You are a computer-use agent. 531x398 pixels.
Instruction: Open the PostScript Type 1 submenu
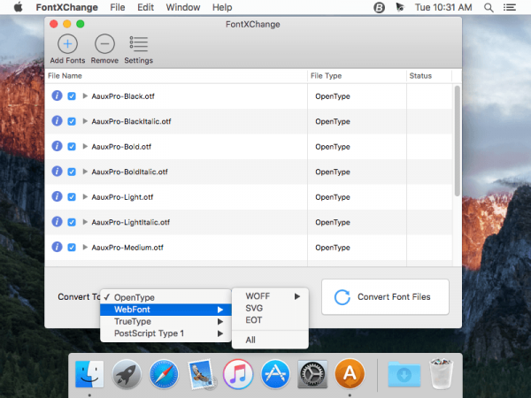[x=165, y=333]
